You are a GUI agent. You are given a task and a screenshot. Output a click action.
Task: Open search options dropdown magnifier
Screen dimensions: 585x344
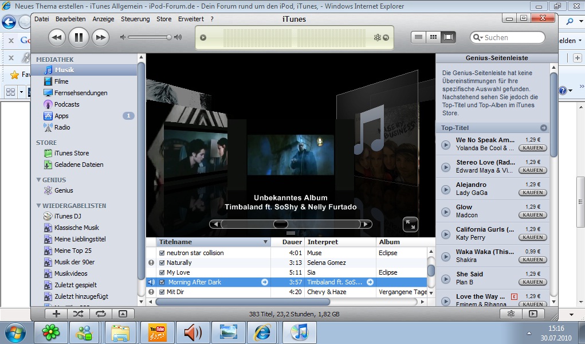(477, 37)
